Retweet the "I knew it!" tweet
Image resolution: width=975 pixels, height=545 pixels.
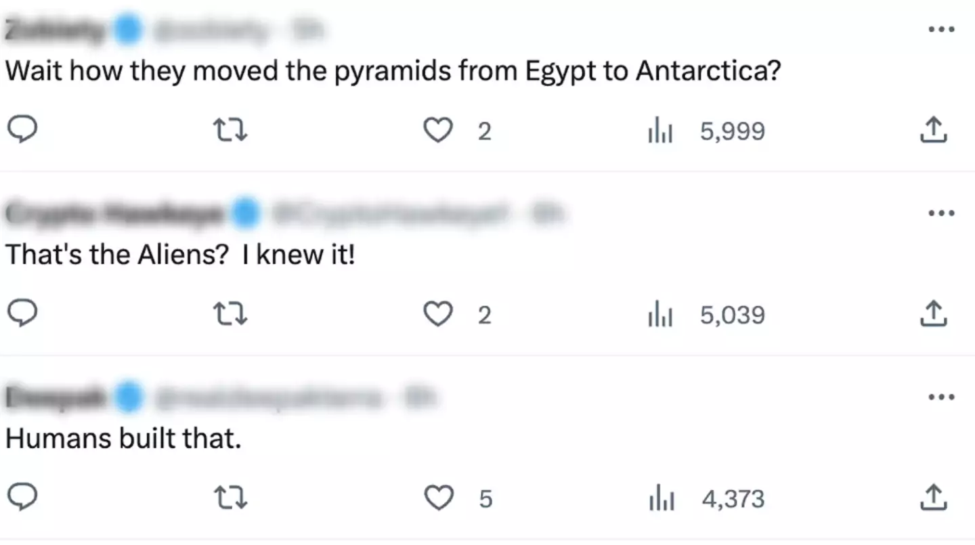tap(230, 315)
